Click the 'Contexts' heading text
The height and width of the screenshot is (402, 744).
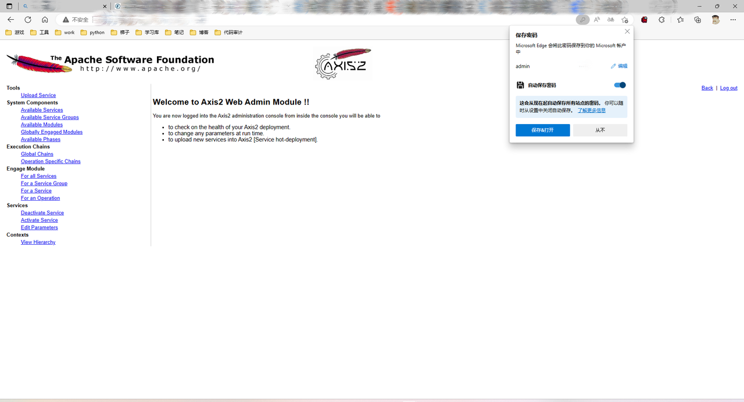coord(17,235)
